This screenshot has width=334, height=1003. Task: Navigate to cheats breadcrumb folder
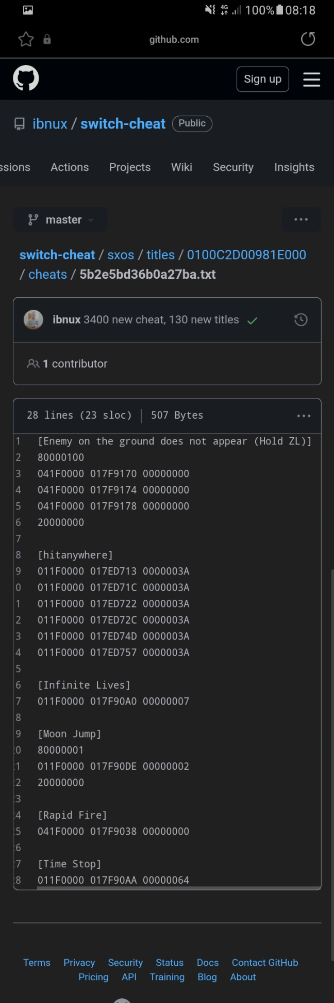[x=47, y=275]
